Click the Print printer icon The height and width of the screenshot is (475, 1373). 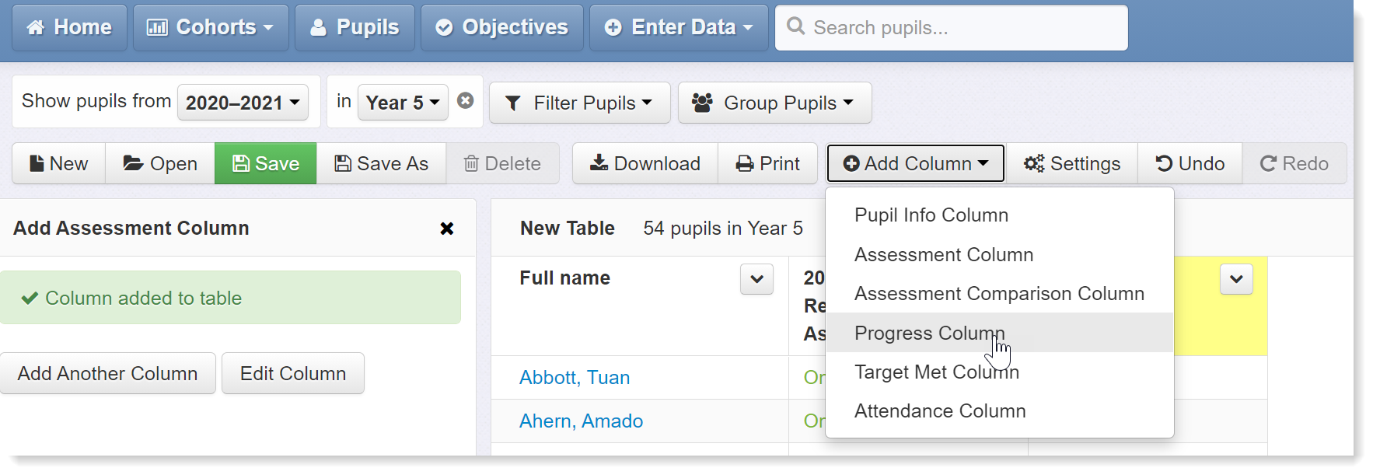[745, 164]
